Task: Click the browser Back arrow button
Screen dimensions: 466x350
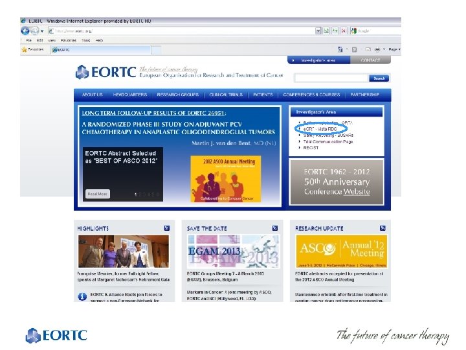Action: click(25, 30)
